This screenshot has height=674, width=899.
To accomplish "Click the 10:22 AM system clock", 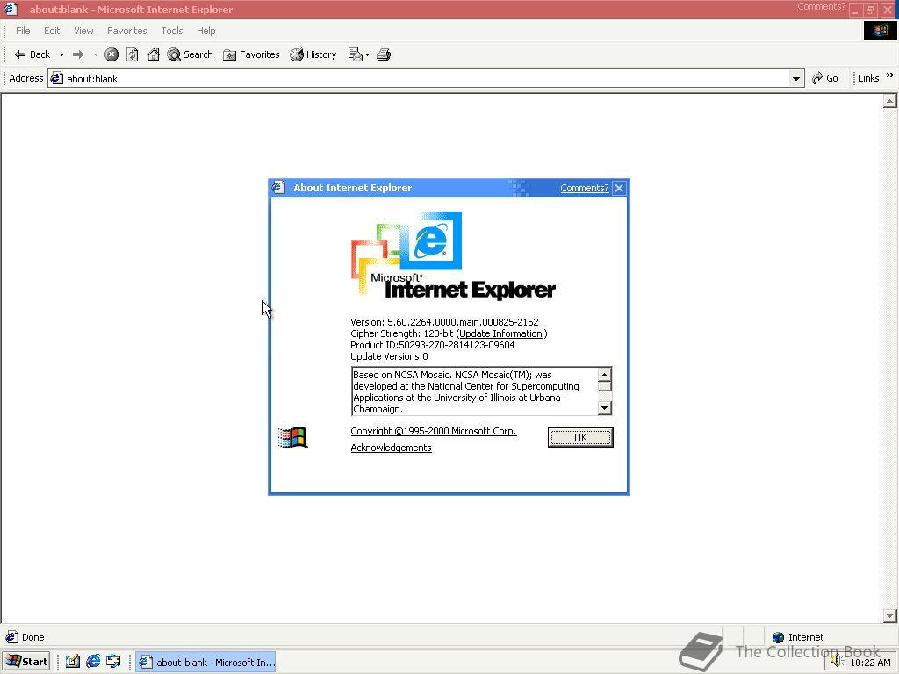I will [870, 663].
